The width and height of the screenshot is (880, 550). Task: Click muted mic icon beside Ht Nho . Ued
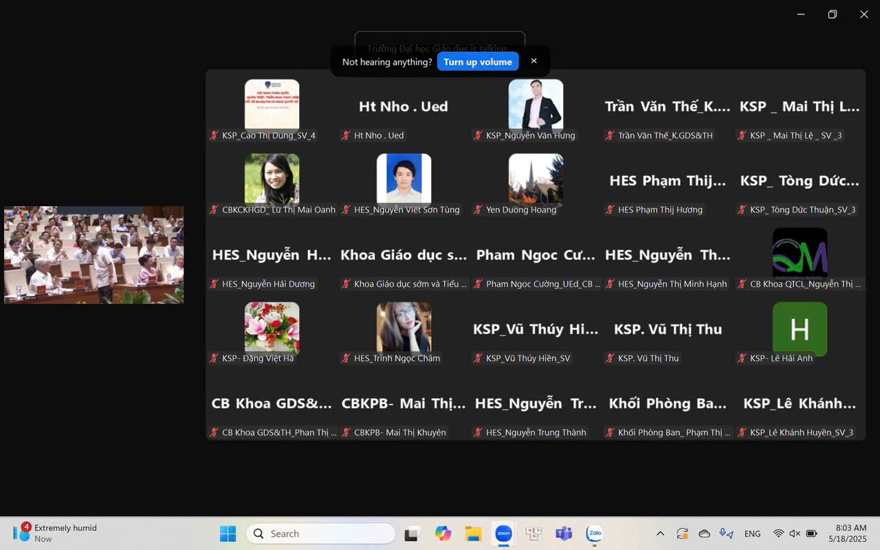coord(346,135)
